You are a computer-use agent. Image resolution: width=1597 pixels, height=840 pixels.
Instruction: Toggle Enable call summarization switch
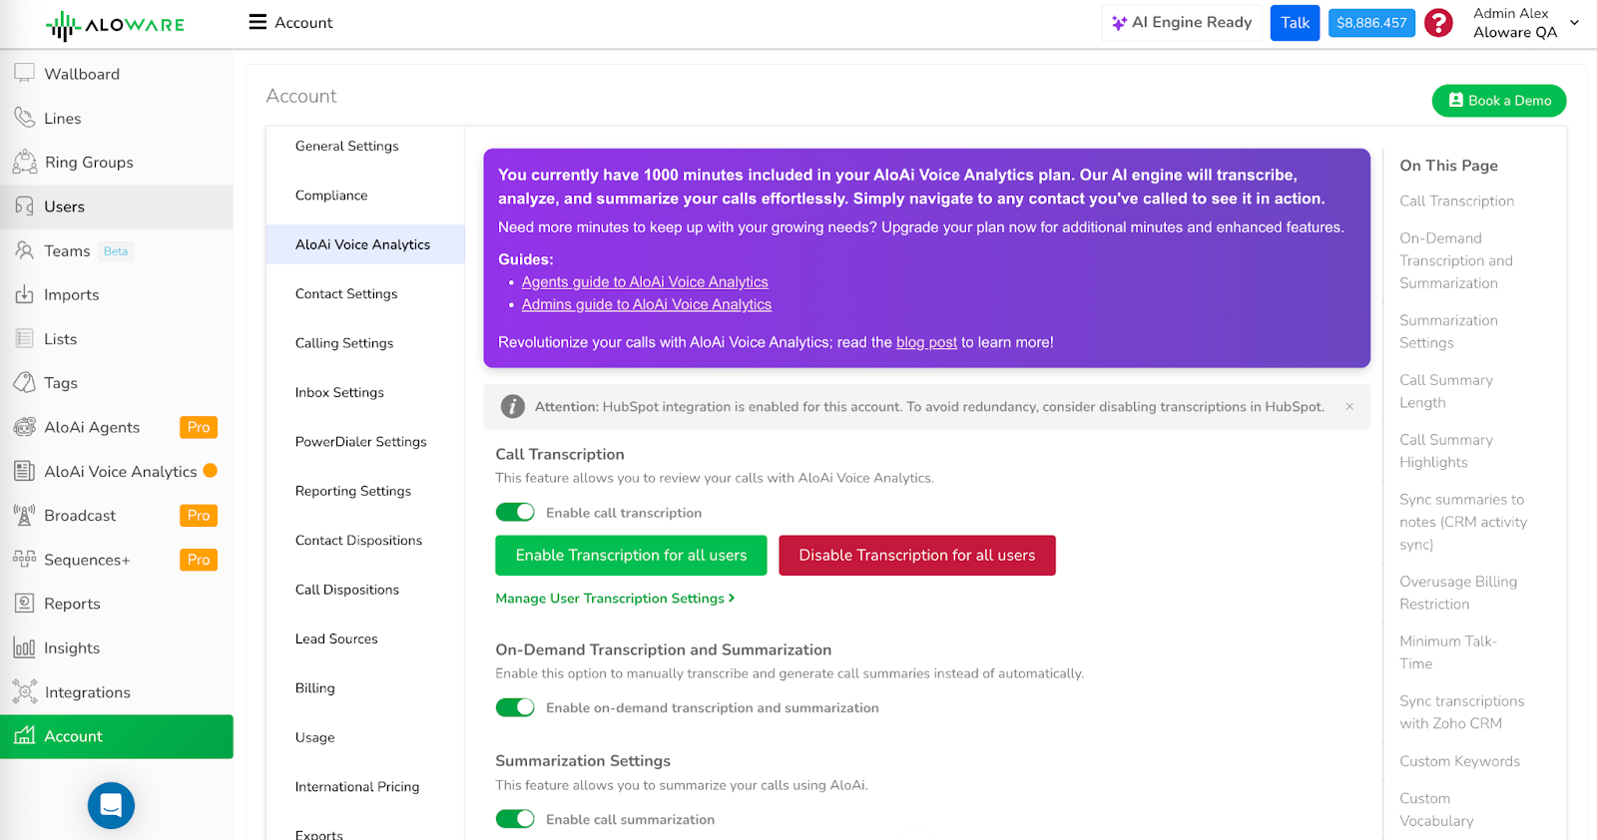[x=515, y=819]
